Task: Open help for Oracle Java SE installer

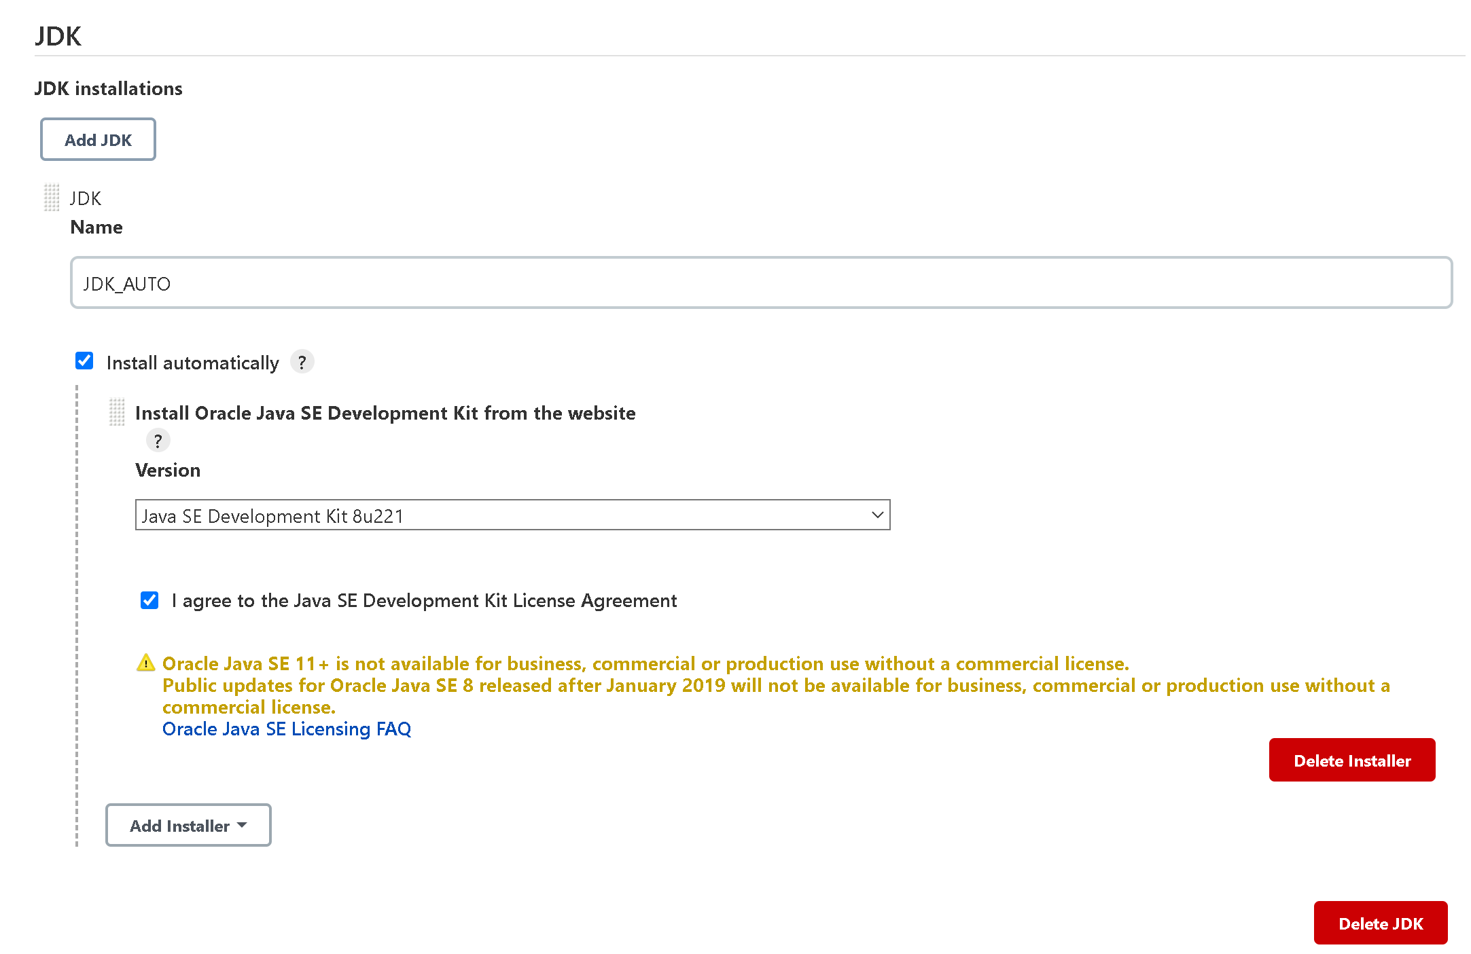Action: (x=158, y=441)
